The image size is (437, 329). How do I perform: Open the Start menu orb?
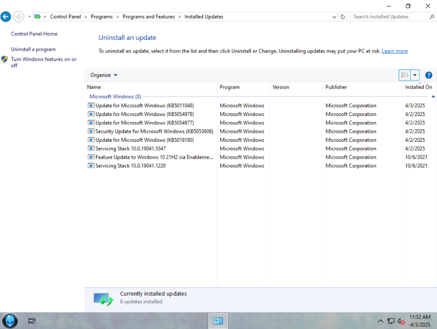10,321
